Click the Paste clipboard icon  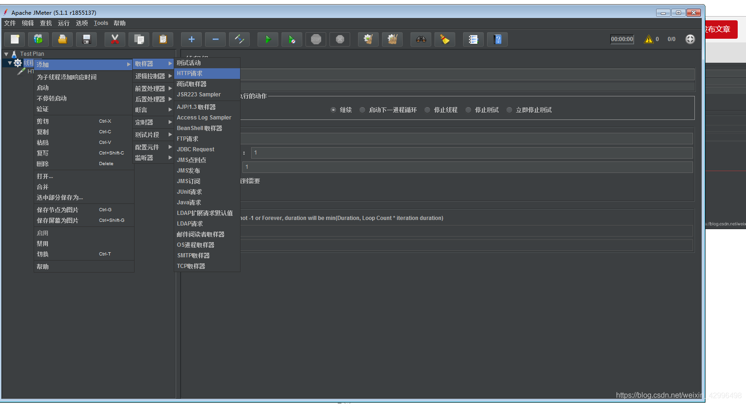pyautogui.click(x=163, y=39)
